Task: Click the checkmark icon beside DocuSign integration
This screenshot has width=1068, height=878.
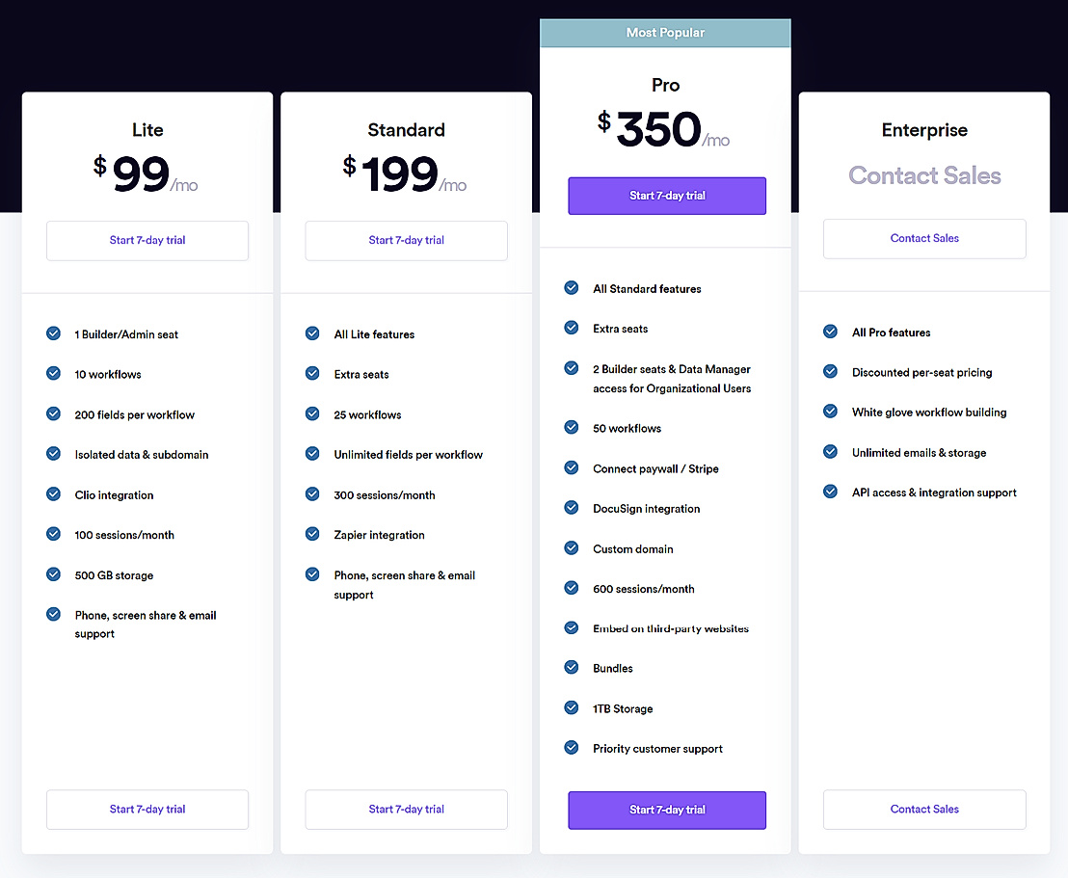Action: pyautogui.click(x=571, y=508)
